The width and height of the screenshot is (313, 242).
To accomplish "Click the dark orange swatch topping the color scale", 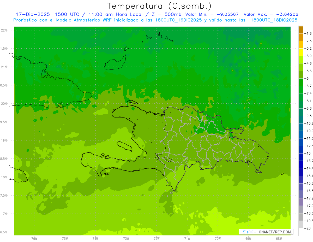I will click(x=301, y=30).
